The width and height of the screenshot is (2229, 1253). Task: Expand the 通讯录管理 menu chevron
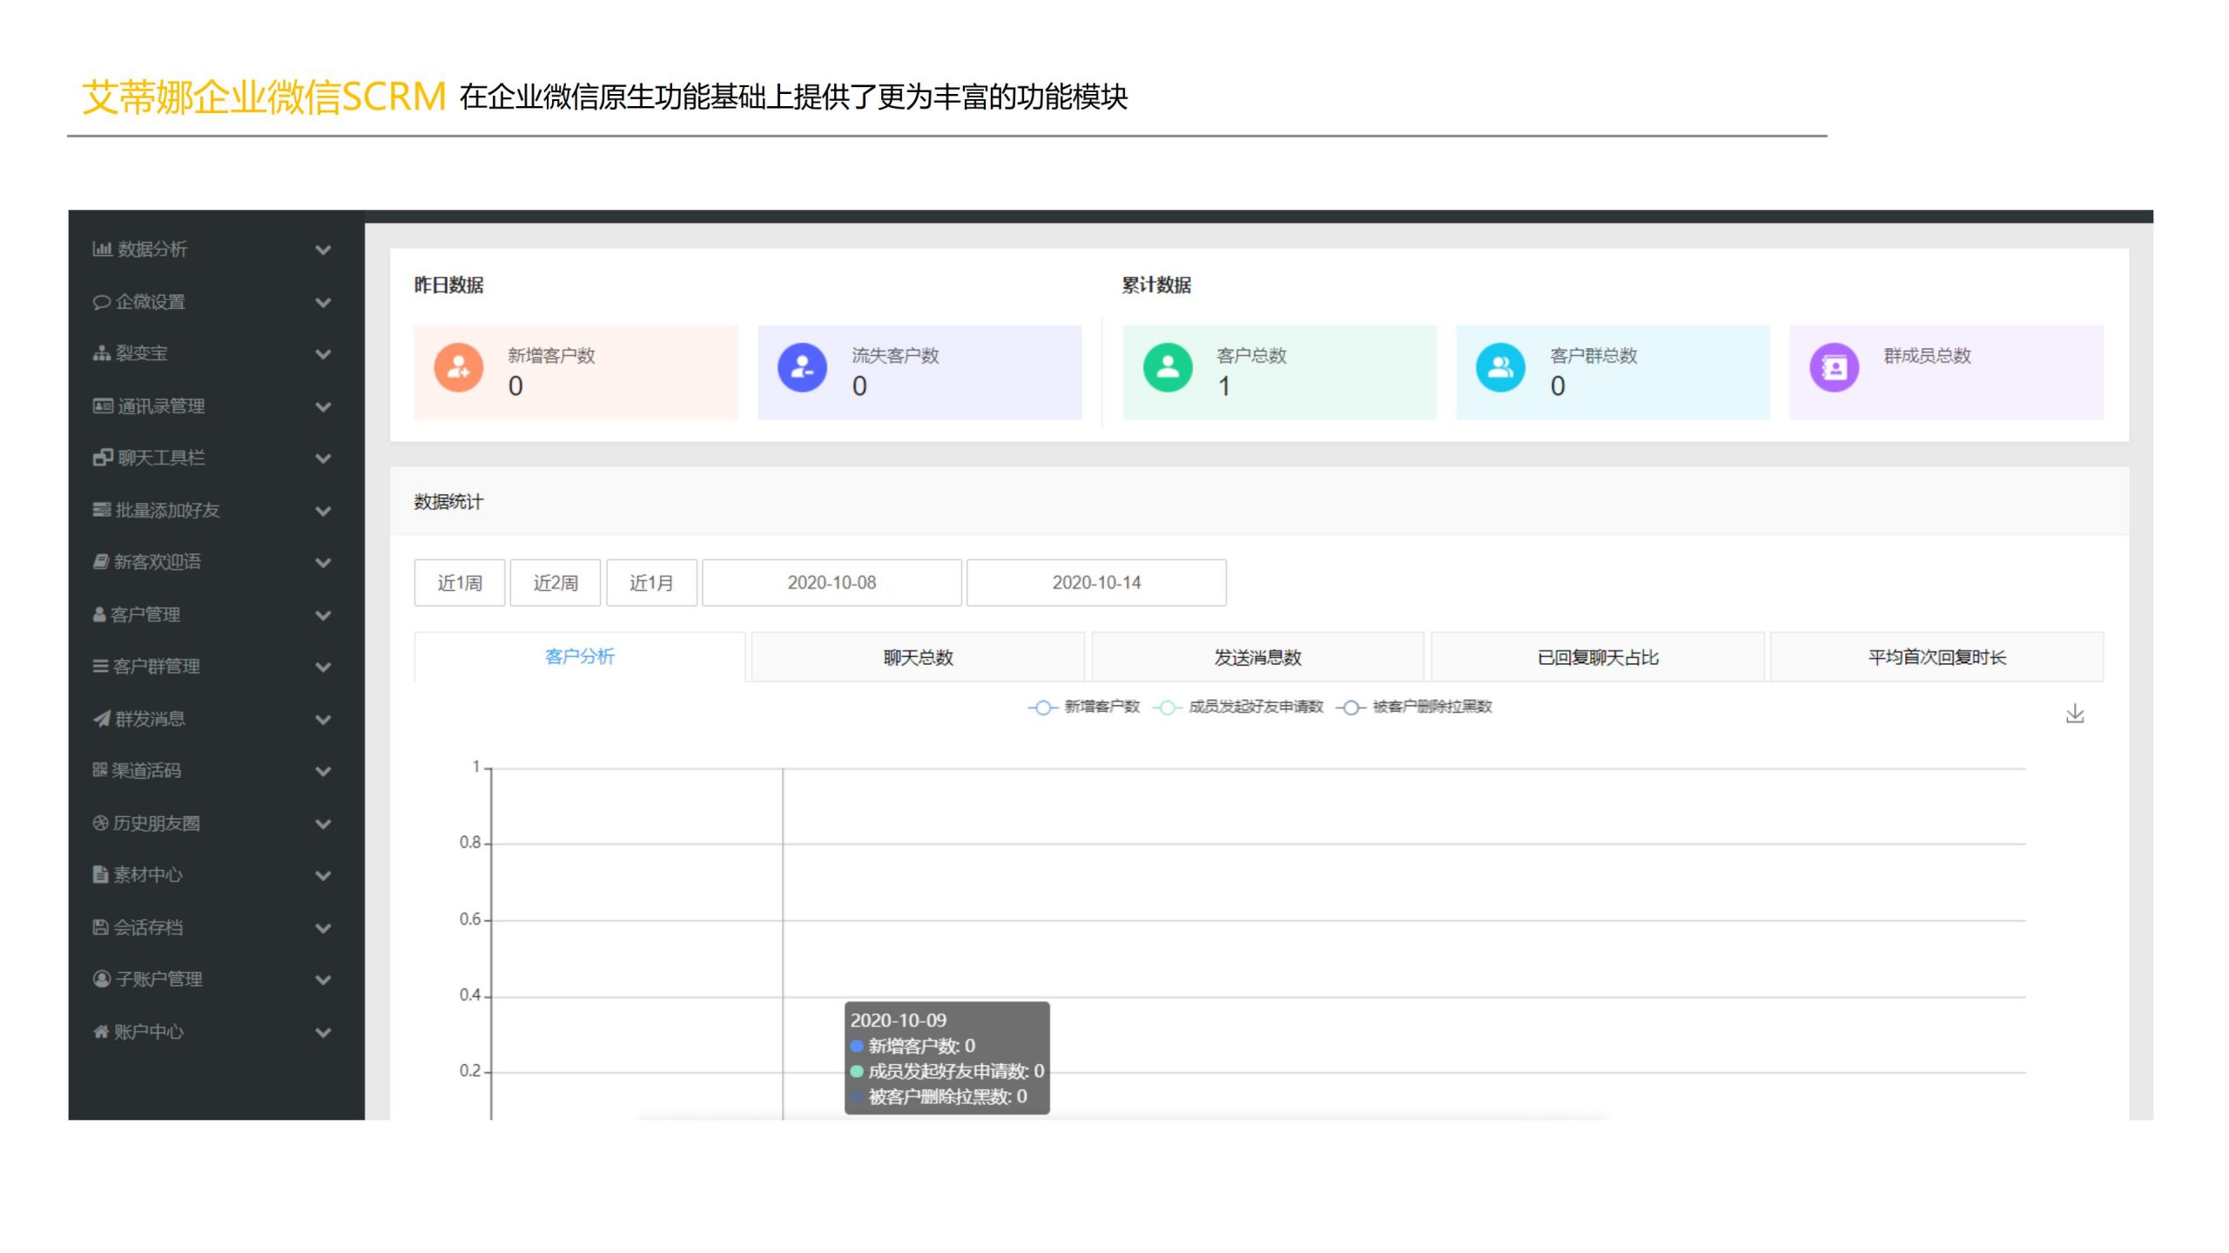[323, 406]
